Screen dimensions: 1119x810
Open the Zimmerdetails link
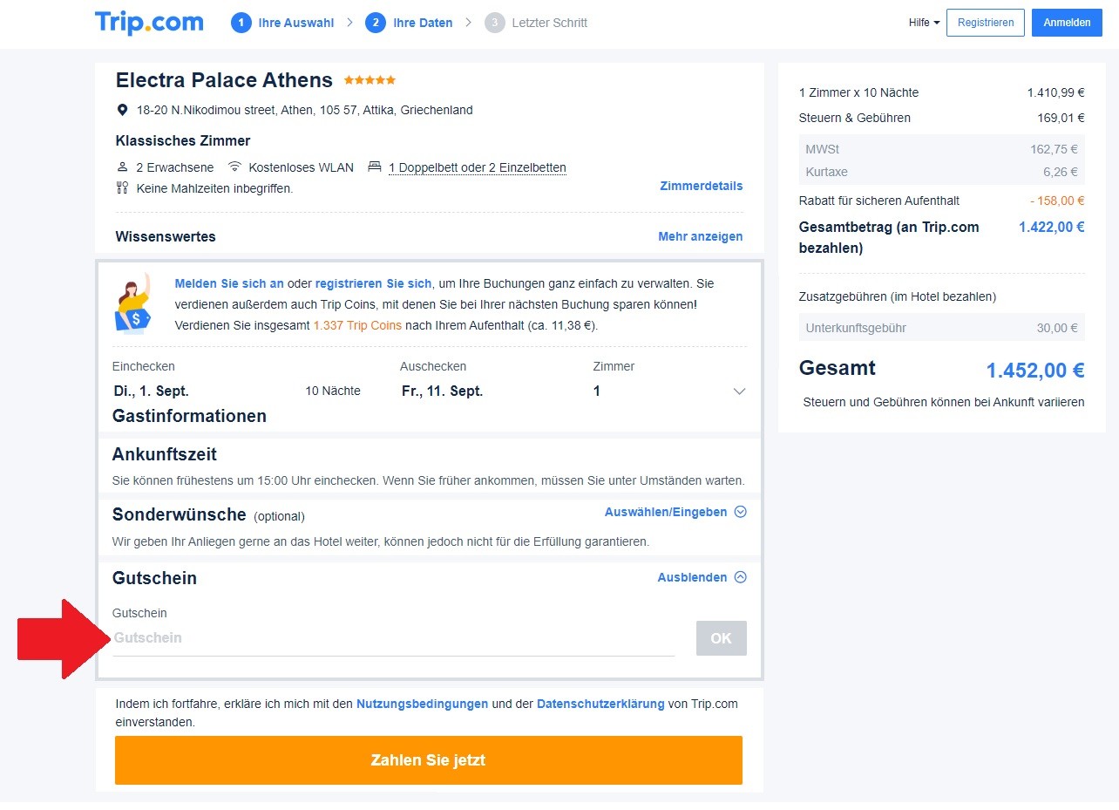coord(702,186)
